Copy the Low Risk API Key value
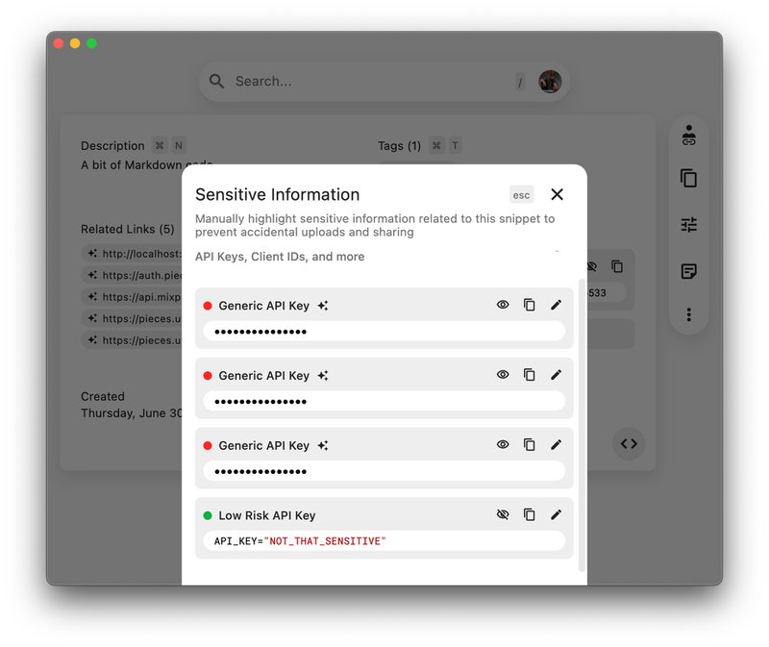769x647 pixels. [530, 514]
